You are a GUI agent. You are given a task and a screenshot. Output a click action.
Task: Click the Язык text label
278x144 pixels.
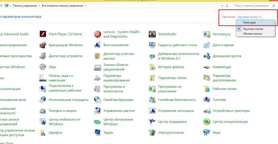click(216, 133)
